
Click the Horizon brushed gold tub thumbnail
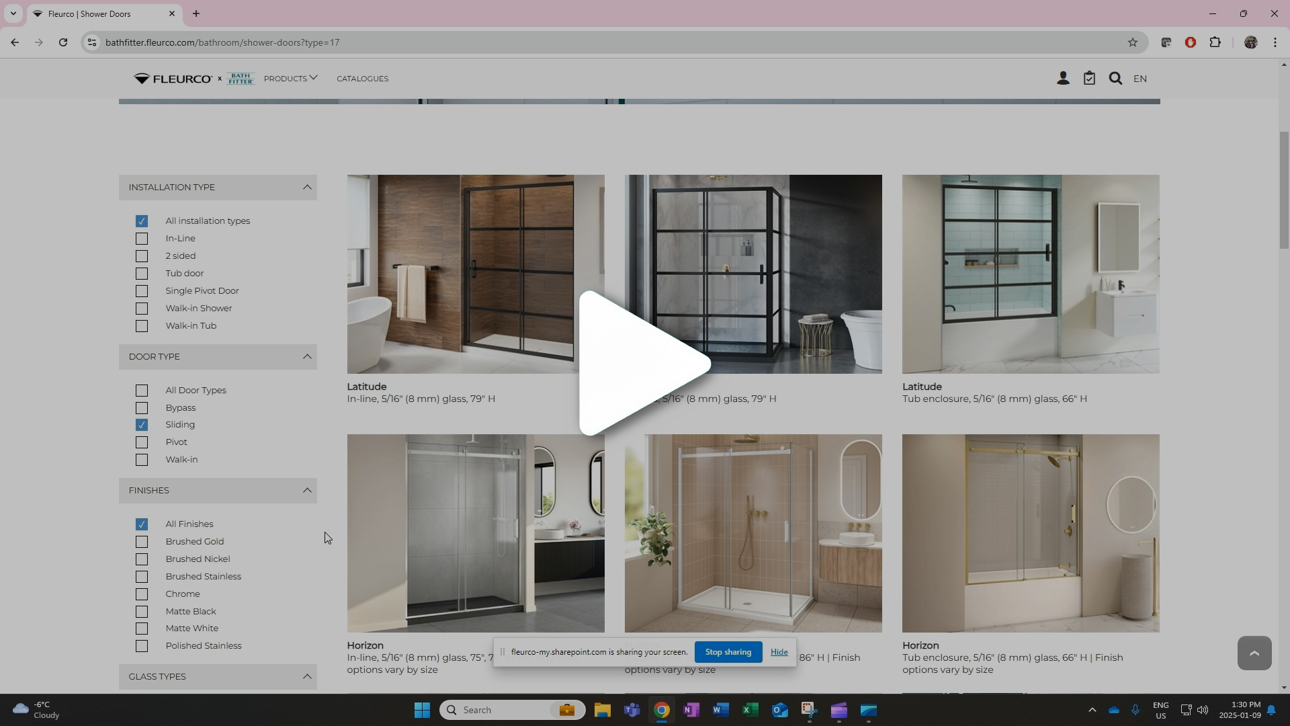[x=1031, y=533]
